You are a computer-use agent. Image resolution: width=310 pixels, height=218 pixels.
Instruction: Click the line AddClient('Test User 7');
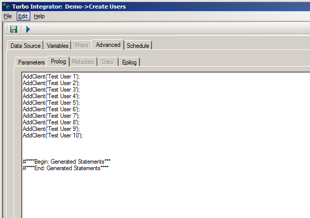coord(51,116)
